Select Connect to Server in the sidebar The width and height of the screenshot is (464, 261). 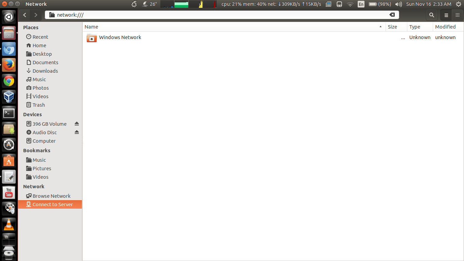(x=50, y=204)
